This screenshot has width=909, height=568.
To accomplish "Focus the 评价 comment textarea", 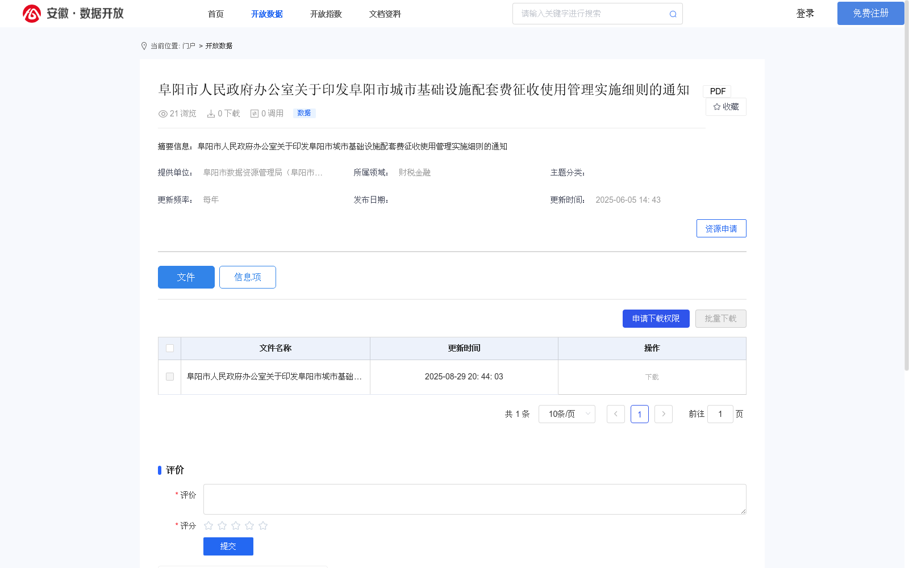I will pos(475,499).
